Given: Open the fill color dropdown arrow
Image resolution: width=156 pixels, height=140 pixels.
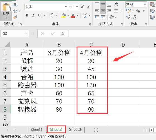Looking at the screenshot, I should [x=68, y=15].
